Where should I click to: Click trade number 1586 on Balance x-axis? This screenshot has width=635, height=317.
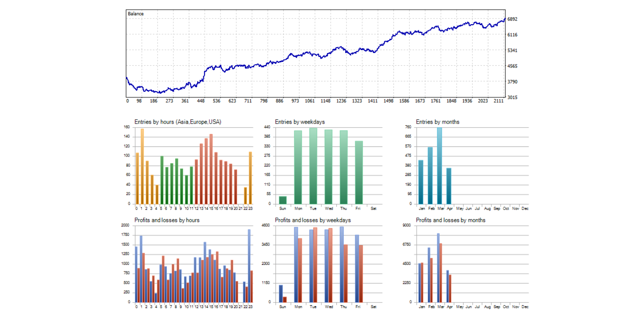404,101
